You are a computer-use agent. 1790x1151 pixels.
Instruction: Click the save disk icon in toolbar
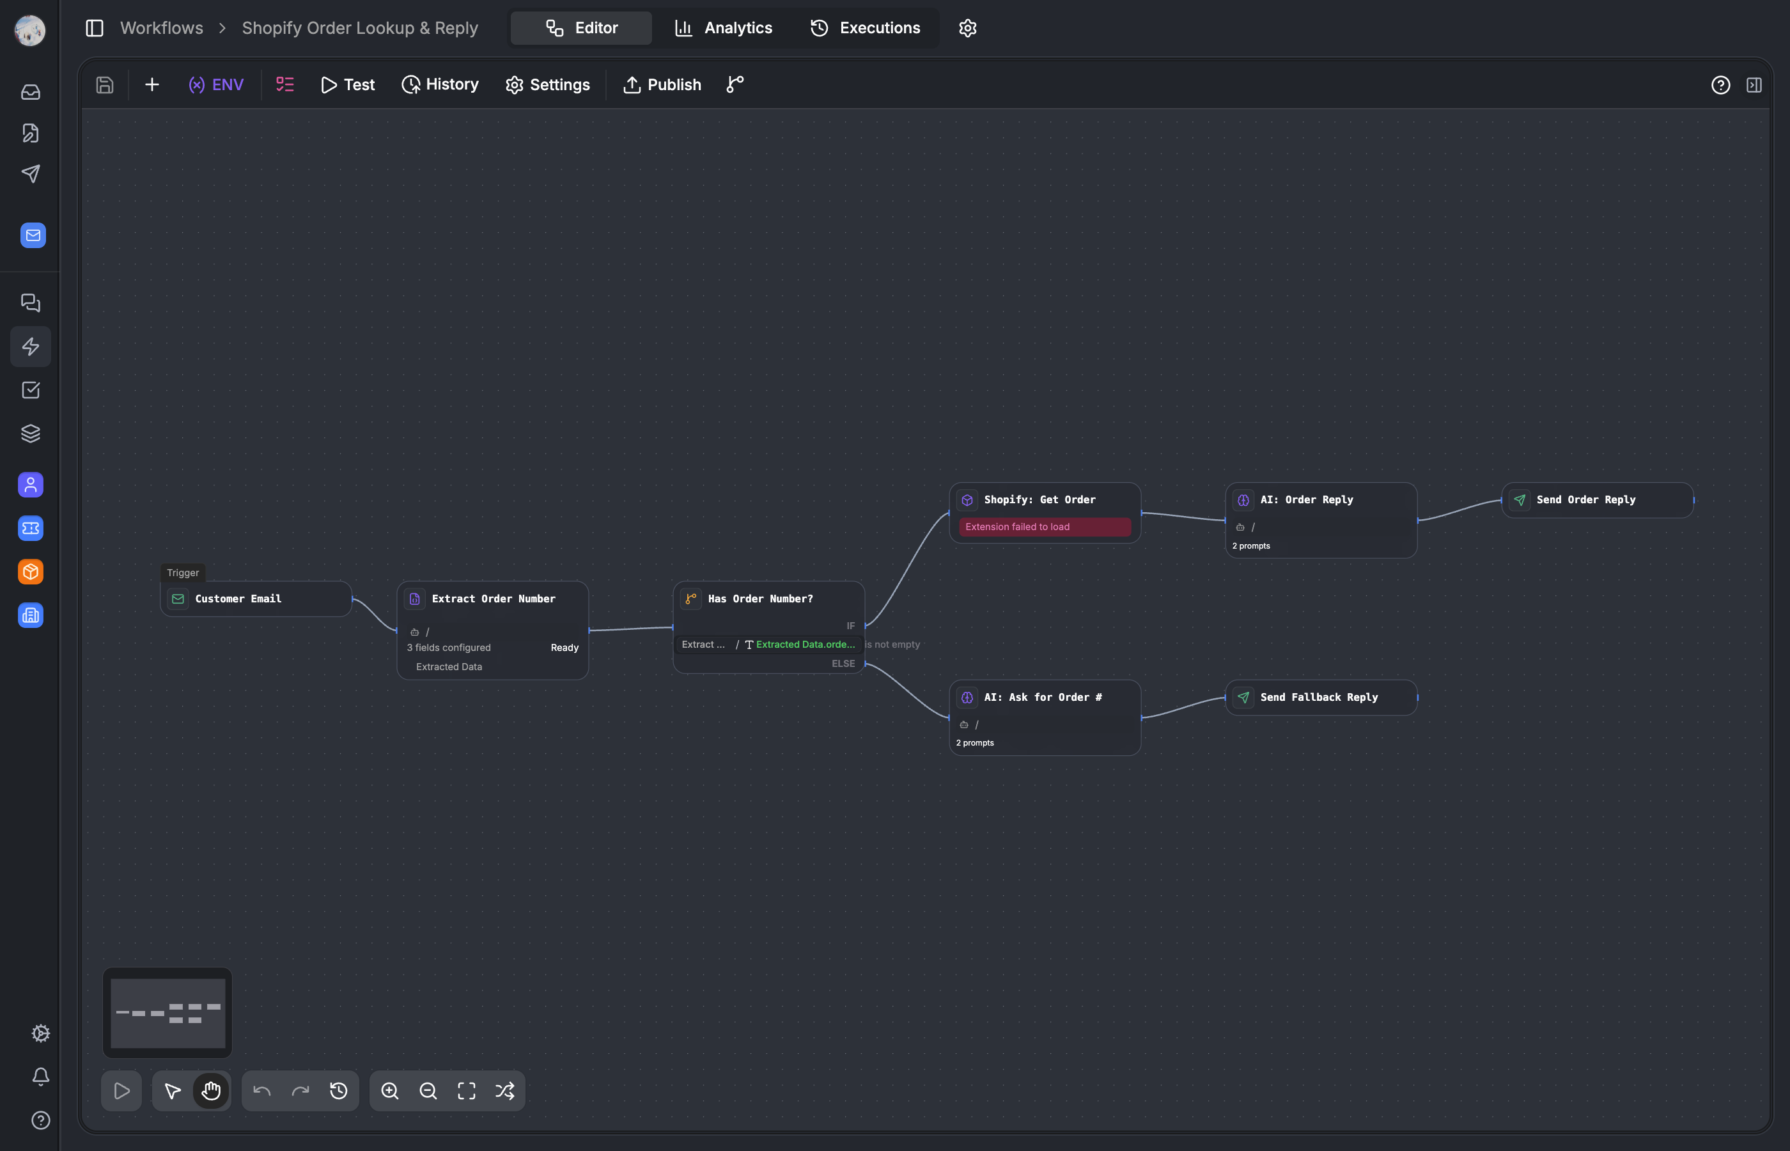[x=105, y=84]
